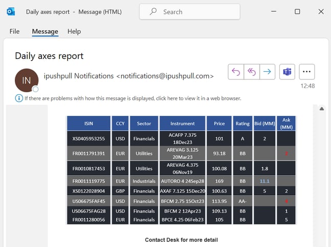Click the Bid (MM) column header
Image resolution: width=331 pixels, height=247 pixels.
(x=264, y=123)
